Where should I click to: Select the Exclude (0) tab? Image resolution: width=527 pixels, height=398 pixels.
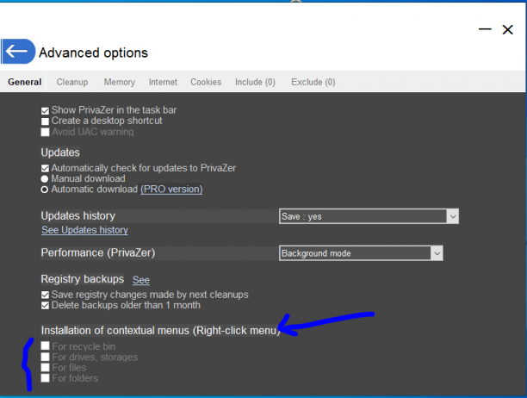313,82
